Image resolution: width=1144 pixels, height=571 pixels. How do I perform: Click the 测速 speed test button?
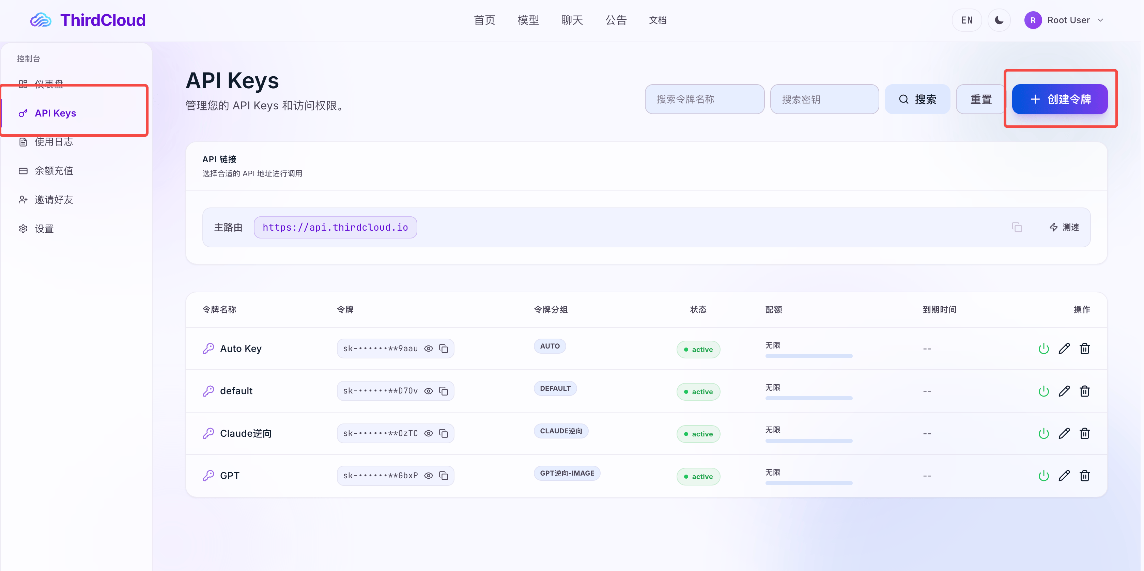click(1064, 227)
